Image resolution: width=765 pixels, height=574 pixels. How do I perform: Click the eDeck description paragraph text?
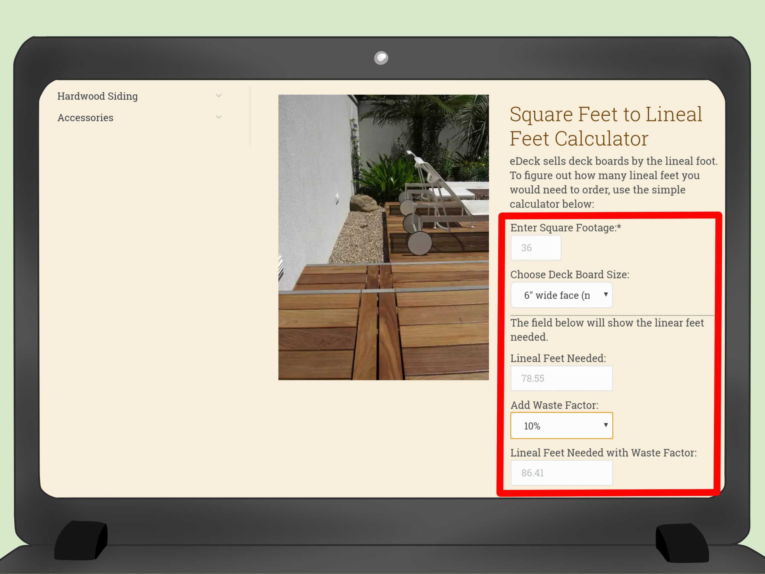(x=614, y=182)
